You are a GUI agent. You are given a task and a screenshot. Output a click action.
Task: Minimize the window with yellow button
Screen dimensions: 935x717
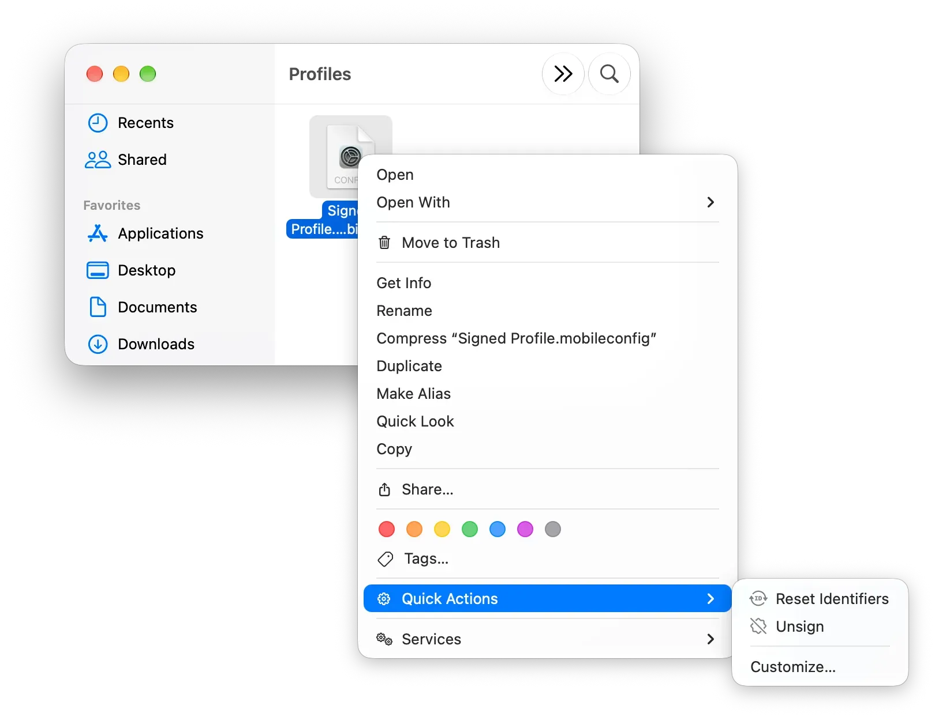pyautogui.click(x=121, y=74)
